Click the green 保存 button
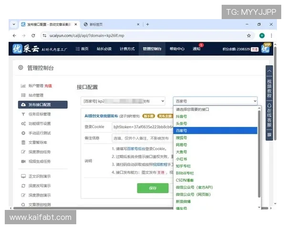286x229 pixels. coord(153,188)
